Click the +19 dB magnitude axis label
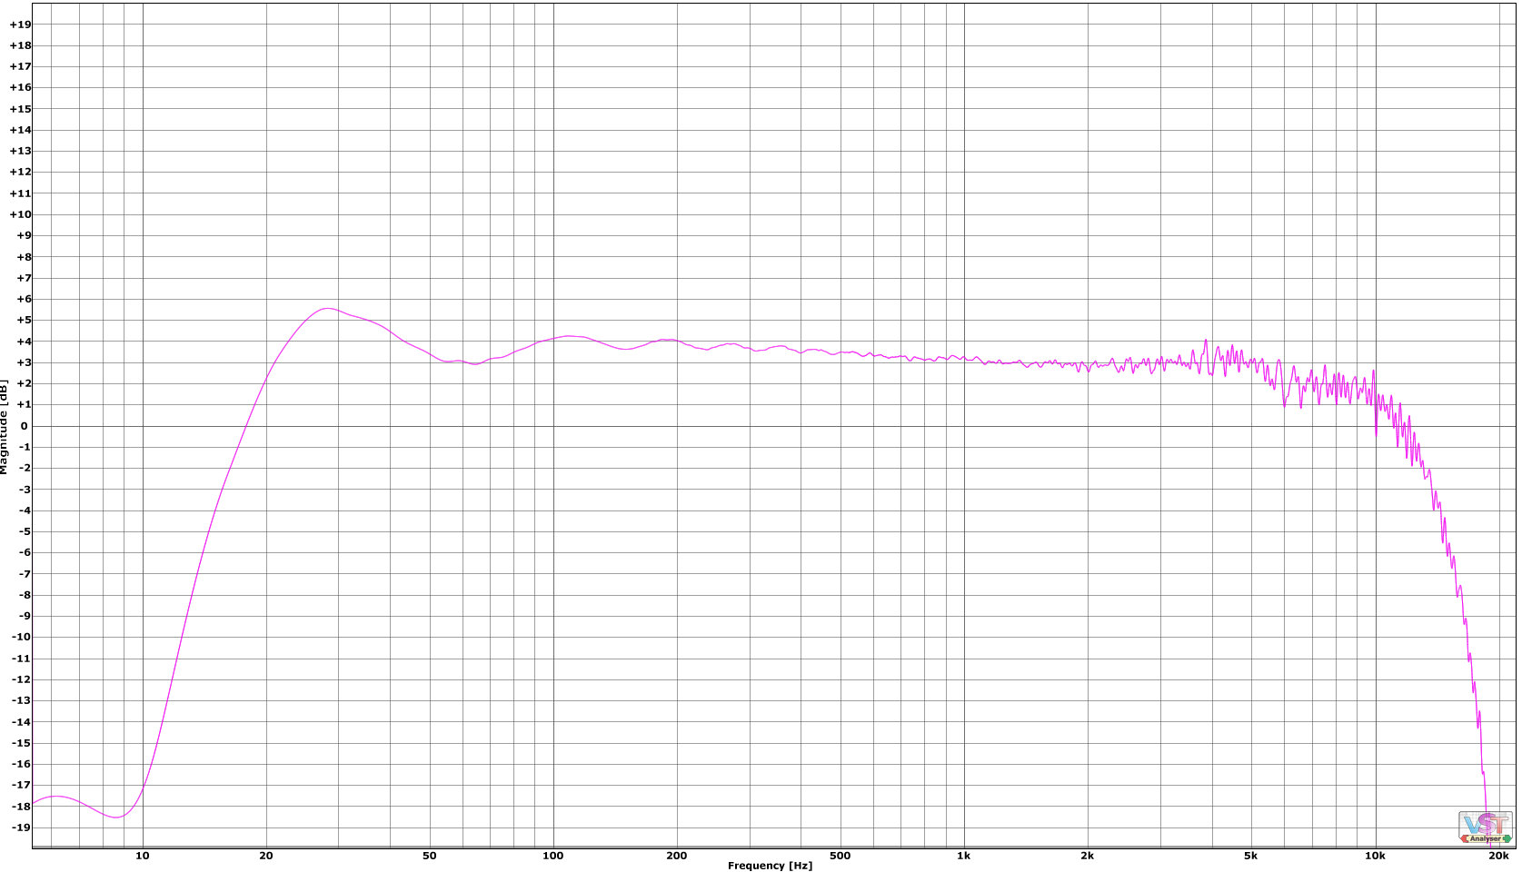1522x872 pixels. 20,25
